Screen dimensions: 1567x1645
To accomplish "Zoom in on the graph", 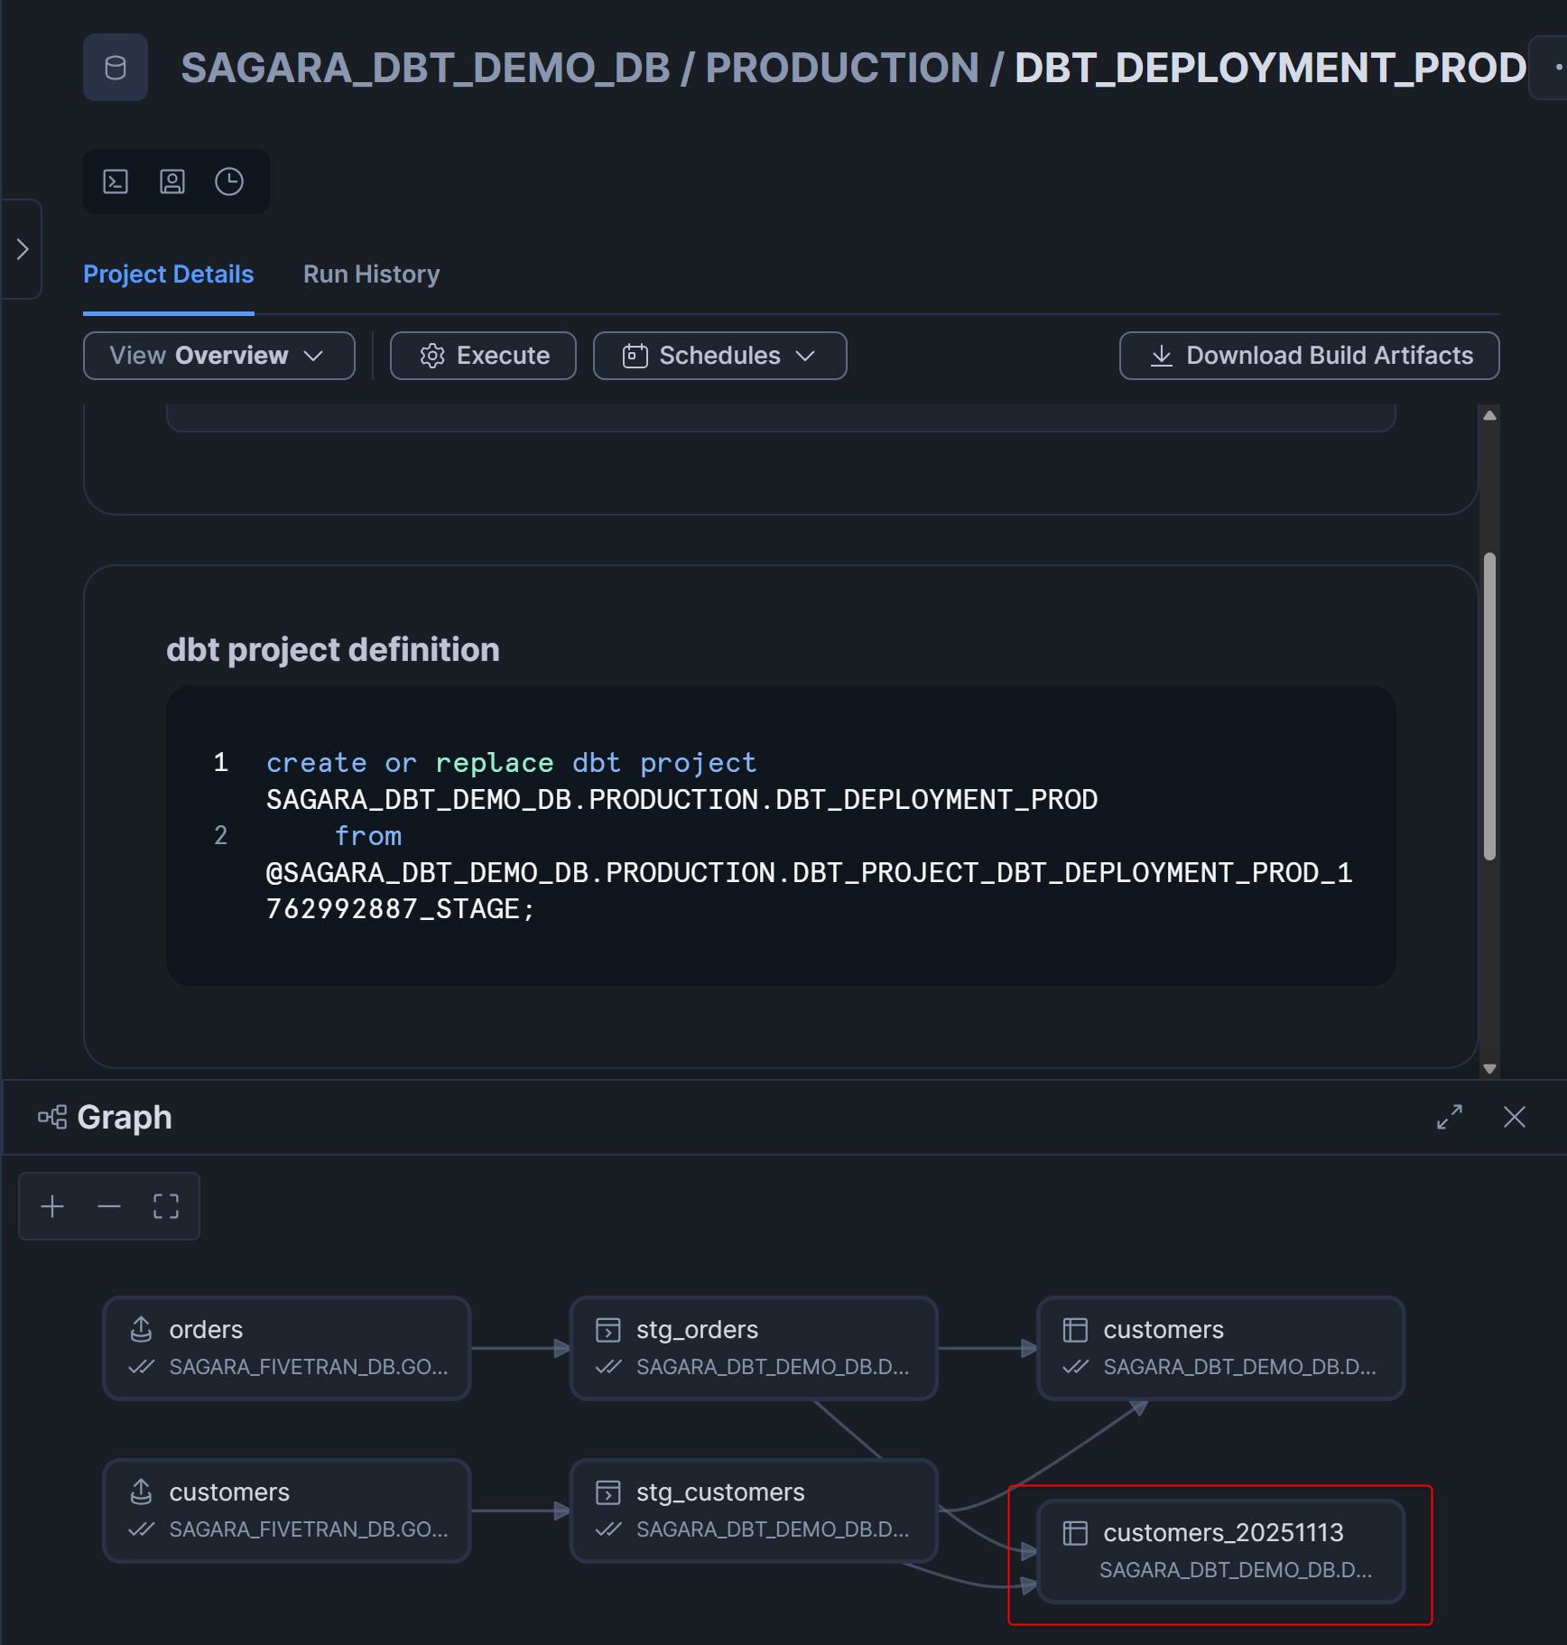I will point(52,1207).
